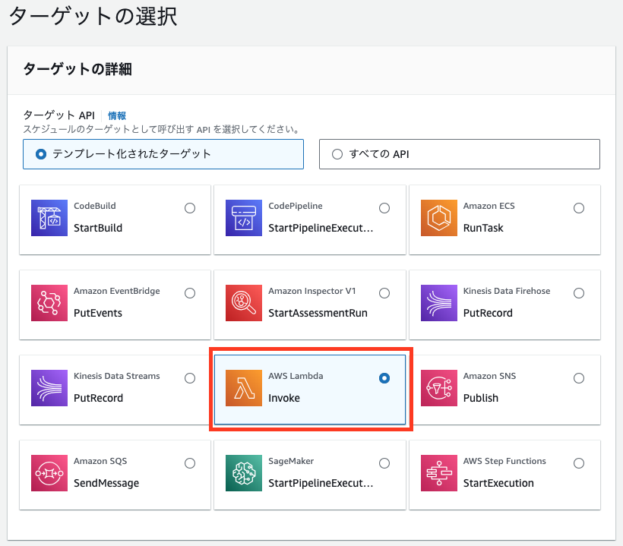This screenshot has height=546, width=623.
Task: Click the CodeBuild service icon
Action: [49, 218]
